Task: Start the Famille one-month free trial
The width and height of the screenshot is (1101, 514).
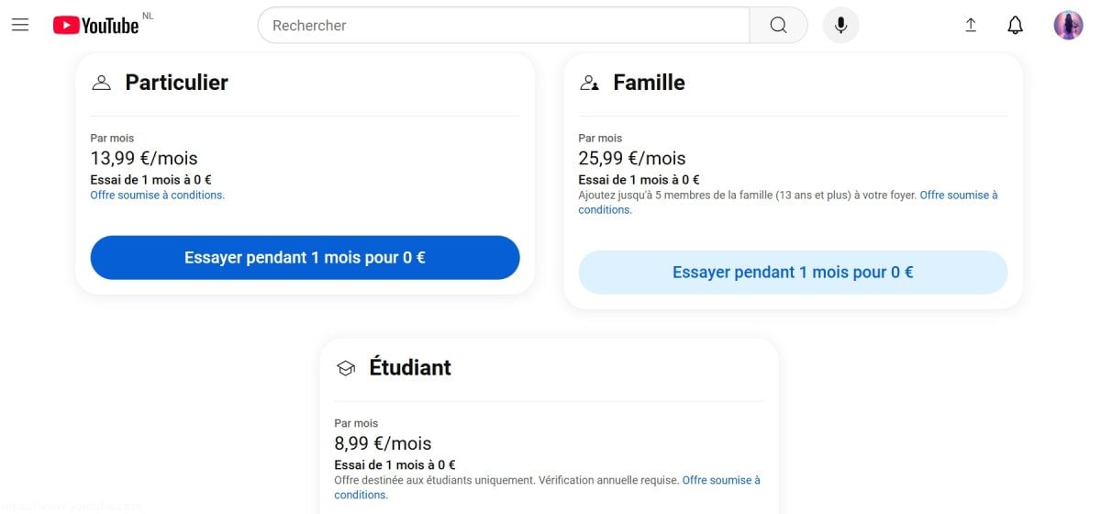Action: click(793, 273)
